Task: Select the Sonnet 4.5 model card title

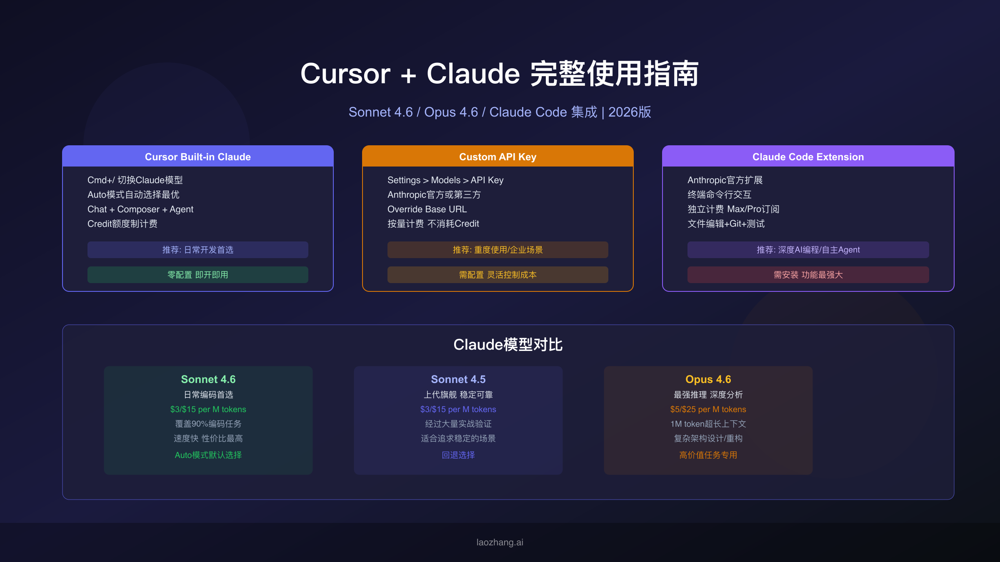Action: (458, 379)
